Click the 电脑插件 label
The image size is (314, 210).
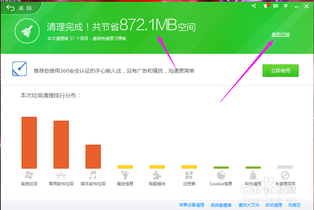[157, 184]
